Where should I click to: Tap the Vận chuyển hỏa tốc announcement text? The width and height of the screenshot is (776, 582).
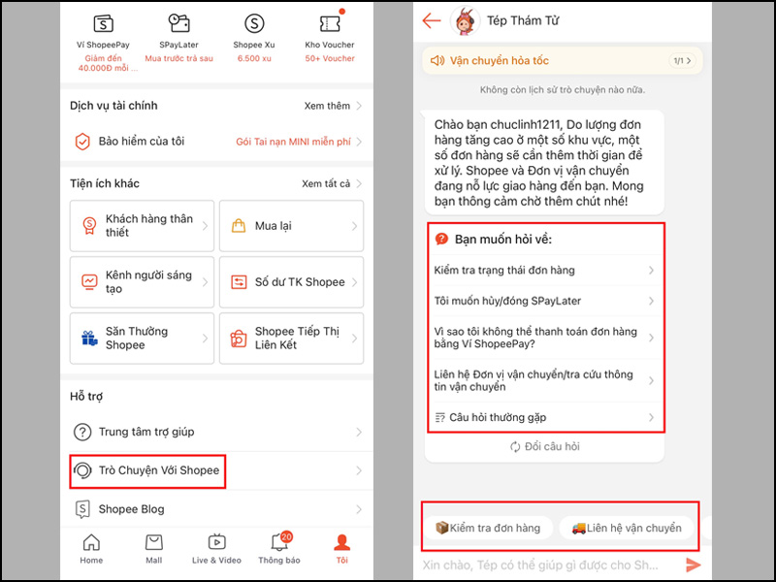tap(500, 61)
